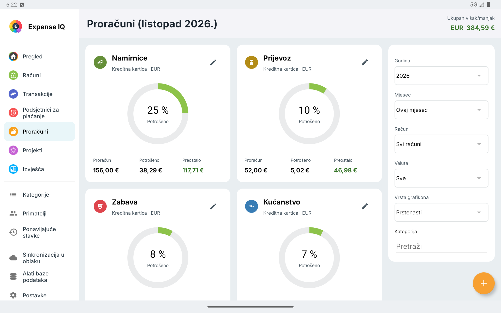Click the Ponavljajuće stavke history icon

tap(13, 232)
